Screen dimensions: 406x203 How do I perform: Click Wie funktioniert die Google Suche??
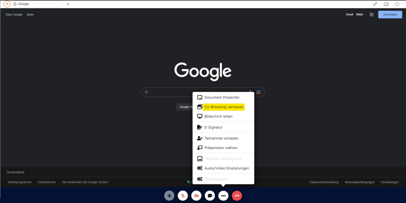pyautogui.click(x=85, y=182)
